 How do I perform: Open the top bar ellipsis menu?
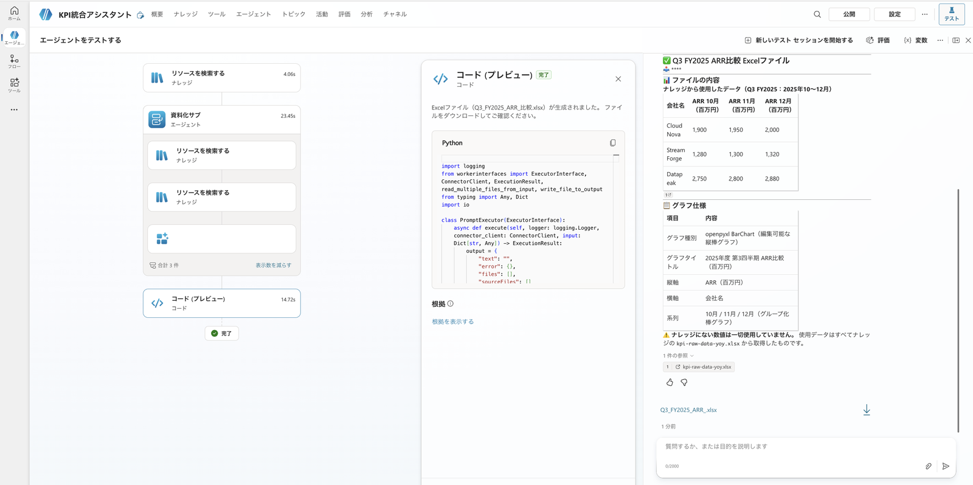[x=925, y=14]
